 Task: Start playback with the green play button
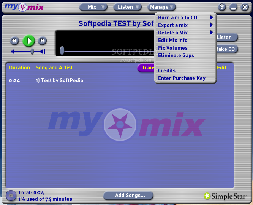click(x=29, y=41)
